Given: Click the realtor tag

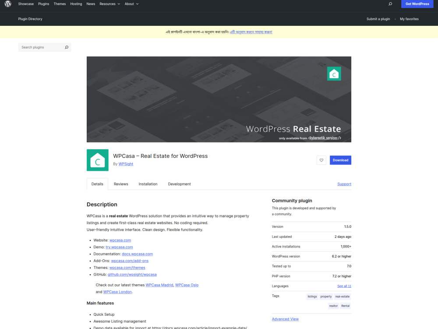Looking at the screenshot, I should click(x=333, y=306).
